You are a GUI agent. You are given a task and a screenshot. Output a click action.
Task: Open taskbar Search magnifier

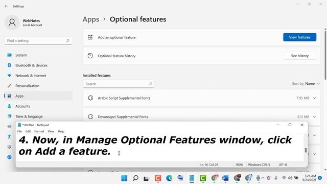click(x=135, y=178)
